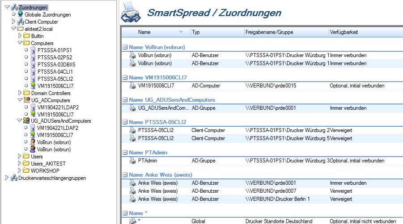Click printer icon of Drucker Berlin 1 row

point(133,199)
